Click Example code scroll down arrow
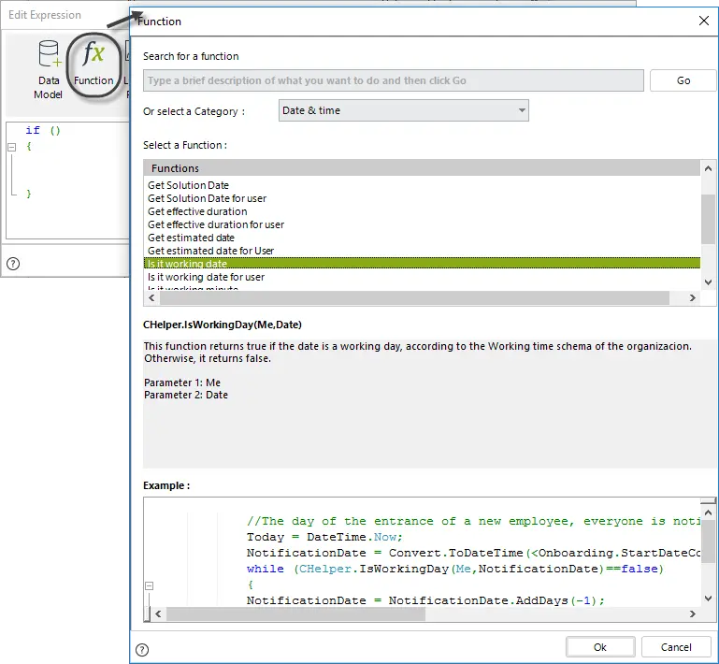Screen dimensions: 719x664 708,598
